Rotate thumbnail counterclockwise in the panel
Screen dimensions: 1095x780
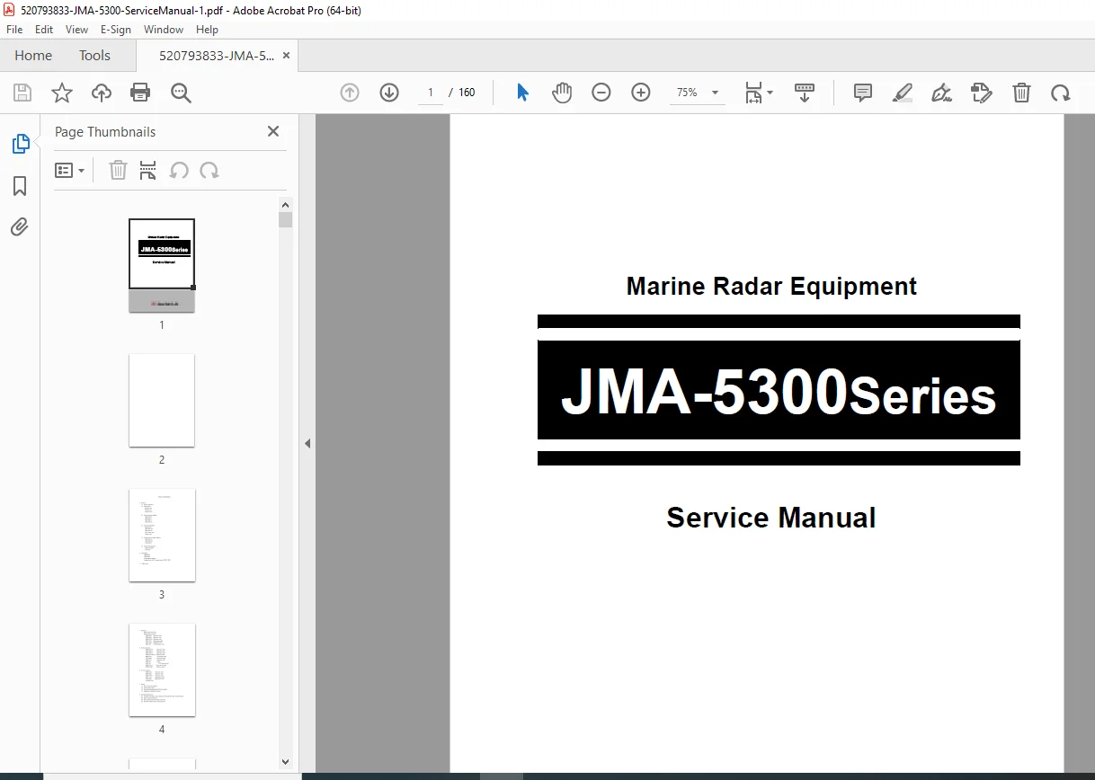(179, 170)
